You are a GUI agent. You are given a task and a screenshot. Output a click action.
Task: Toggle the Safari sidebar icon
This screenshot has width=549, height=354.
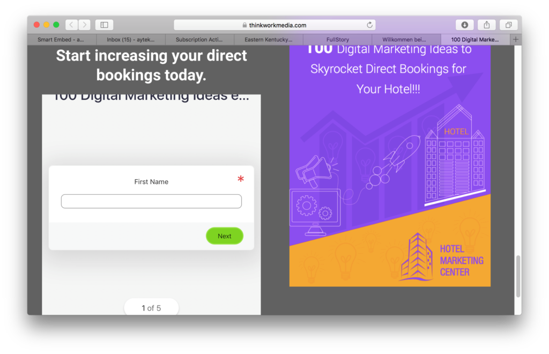coord(104,25)
